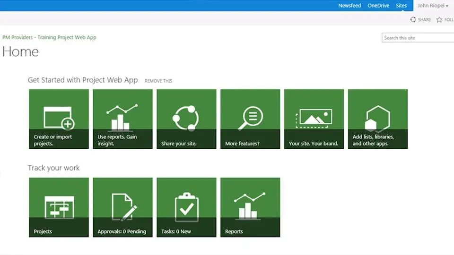
Task: Click the SHARE button label
Action: [x=424, y=20]
